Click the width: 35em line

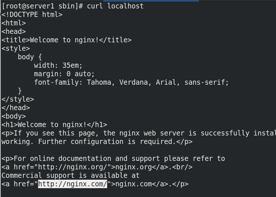coord(58,66)
